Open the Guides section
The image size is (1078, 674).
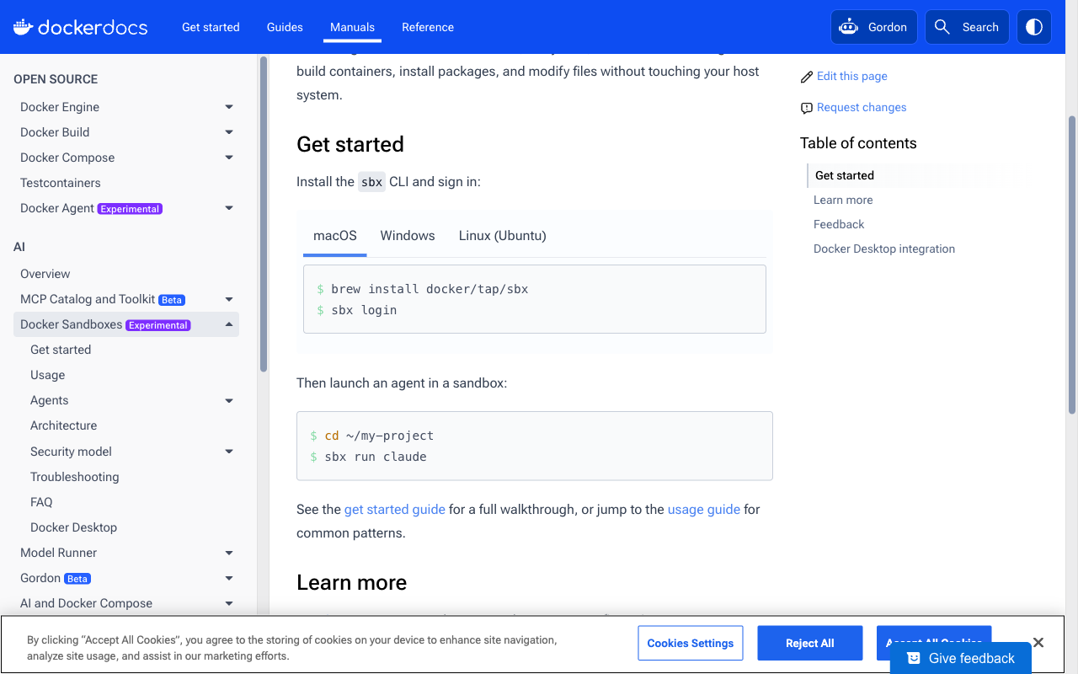click(x=285, y=27)
